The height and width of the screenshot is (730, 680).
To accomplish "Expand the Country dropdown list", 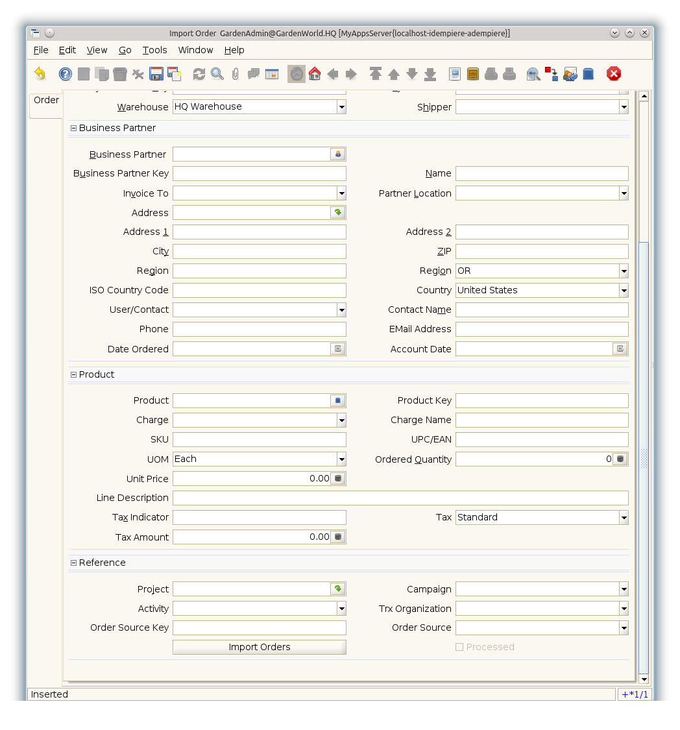I will coord(624,291).
